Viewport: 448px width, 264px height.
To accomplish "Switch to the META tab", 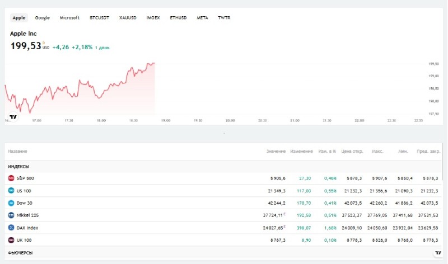I will (x=202, y=18).
